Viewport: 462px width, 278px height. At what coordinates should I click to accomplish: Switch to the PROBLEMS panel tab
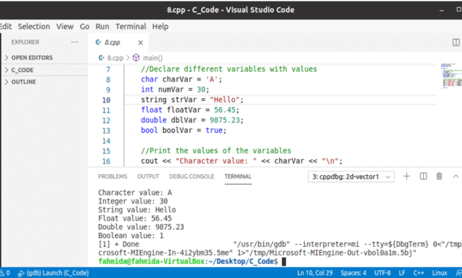click(x=113, y=176)
